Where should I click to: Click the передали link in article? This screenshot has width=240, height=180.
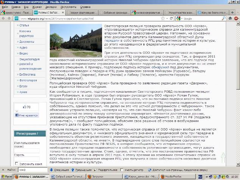[x=111, y=40]
